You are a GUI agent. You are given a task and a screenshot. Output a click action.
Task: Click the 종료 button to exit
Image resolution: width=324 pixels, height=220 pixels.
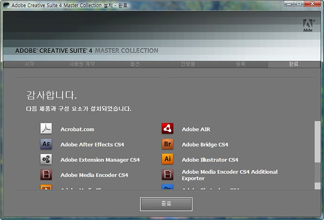tap(166, 204)
